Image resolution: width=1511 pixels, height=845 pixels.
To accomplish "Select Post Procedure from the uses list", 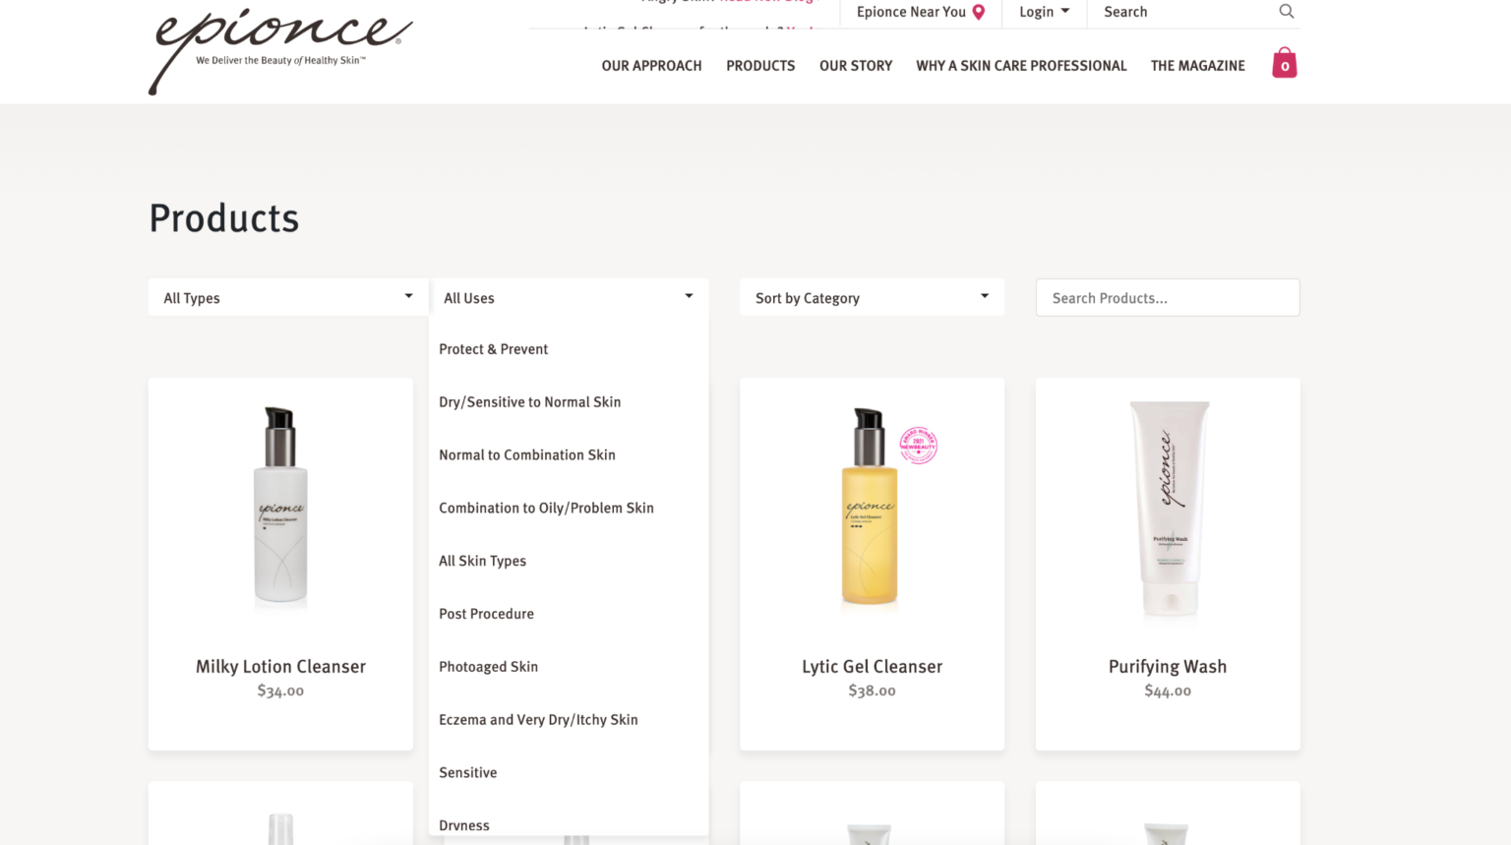I will (x=486, y=613).
